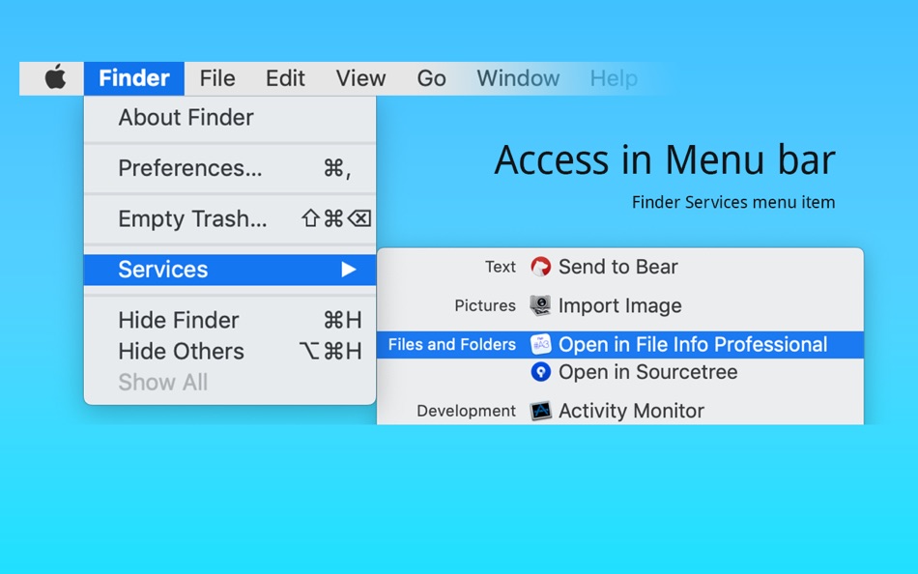
Task: Open the Help menu
Action: 614,78
